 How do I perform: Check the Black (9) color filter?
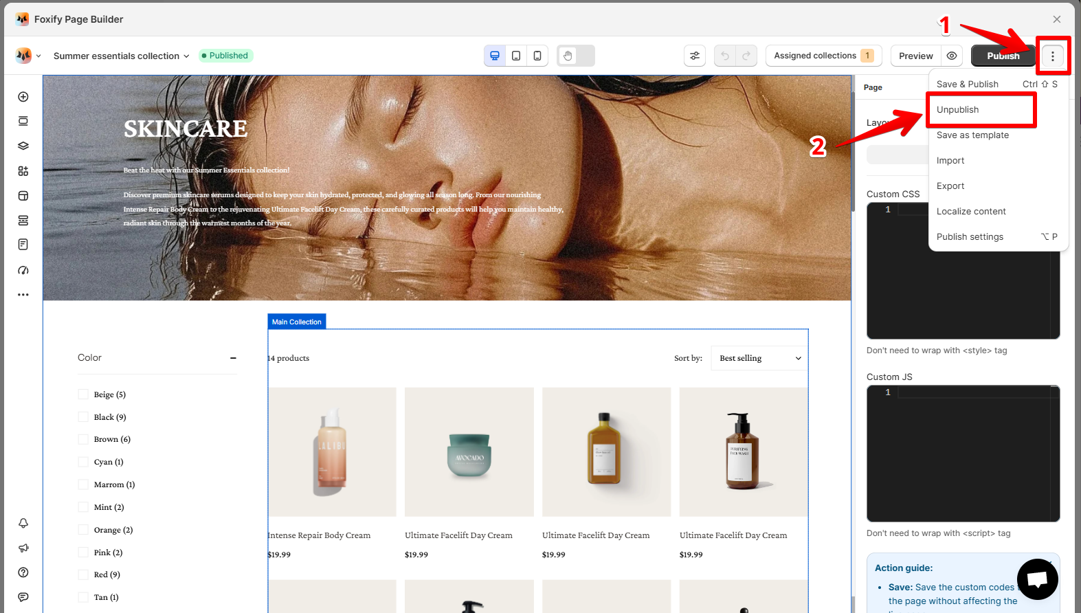83,417
